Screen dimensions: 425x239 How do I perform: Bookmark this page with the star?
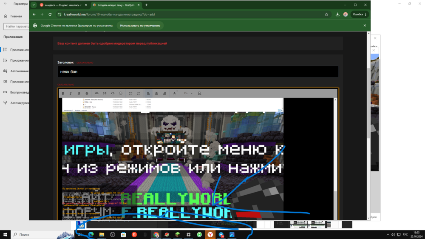(x=326, y=14)
